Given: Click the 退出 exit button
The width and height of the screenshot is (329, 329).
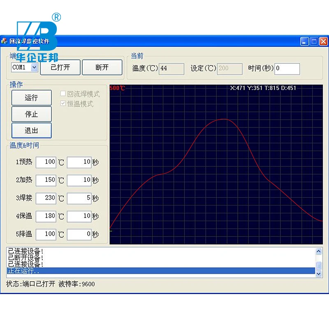Looking at the screenshot, I should click(32, 130).
